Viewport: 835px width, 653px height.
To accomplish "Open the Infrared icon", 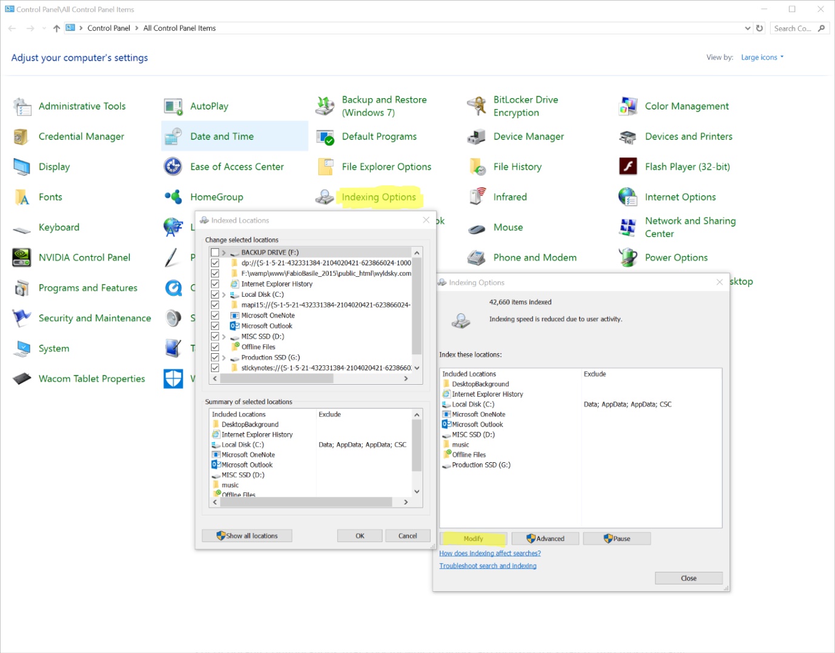I will point(477,197).
